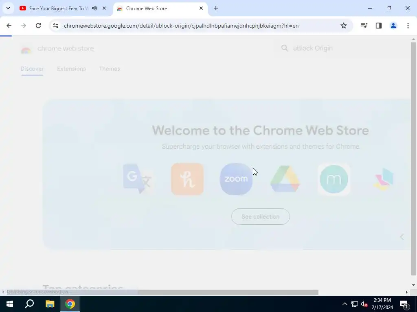Click the search magnifier icon in store
The image size is (417, 312).
coord(285,48)
